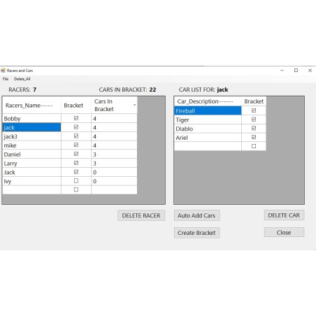Select the Car_Description column header
The width and height of the screenshot is (316, 316).
tap(208, 101)
